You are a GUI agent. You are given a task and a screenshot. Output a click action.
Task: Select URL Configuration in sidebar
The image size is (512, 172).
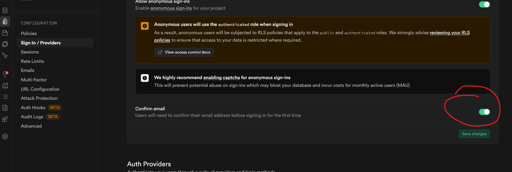pos(40,89)
